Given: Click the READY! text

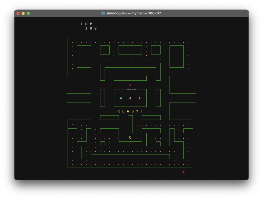Looking at the screenshot, I should tap(130, 111).
